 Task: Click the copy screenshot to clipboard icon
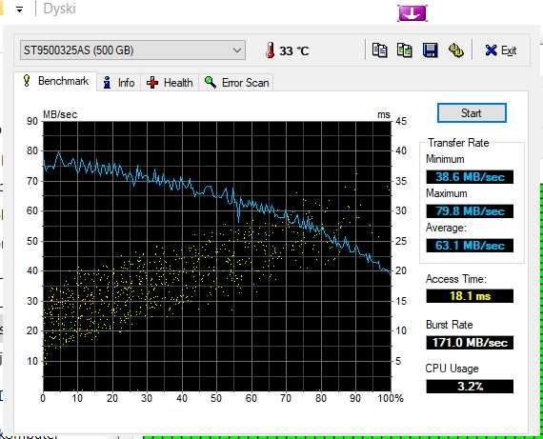405,50
